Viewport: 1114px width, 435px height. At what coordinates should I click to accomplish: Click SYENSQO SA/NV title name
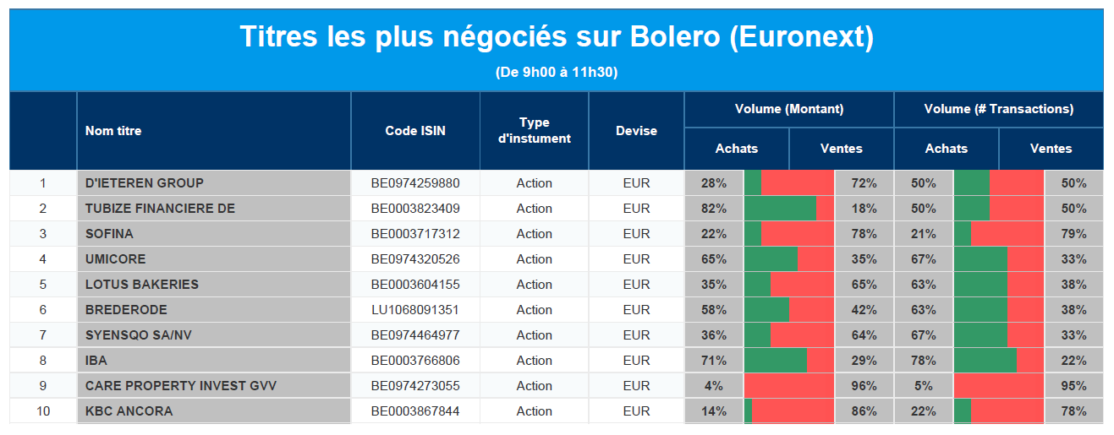[139, 335]
